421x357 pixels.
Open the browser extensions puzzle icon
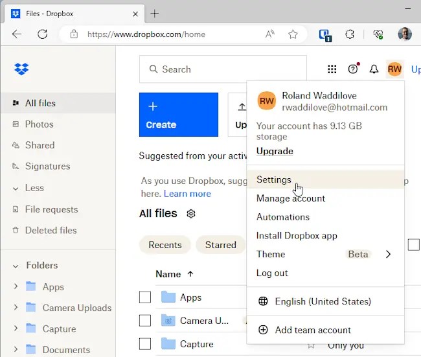pos(349,34)
